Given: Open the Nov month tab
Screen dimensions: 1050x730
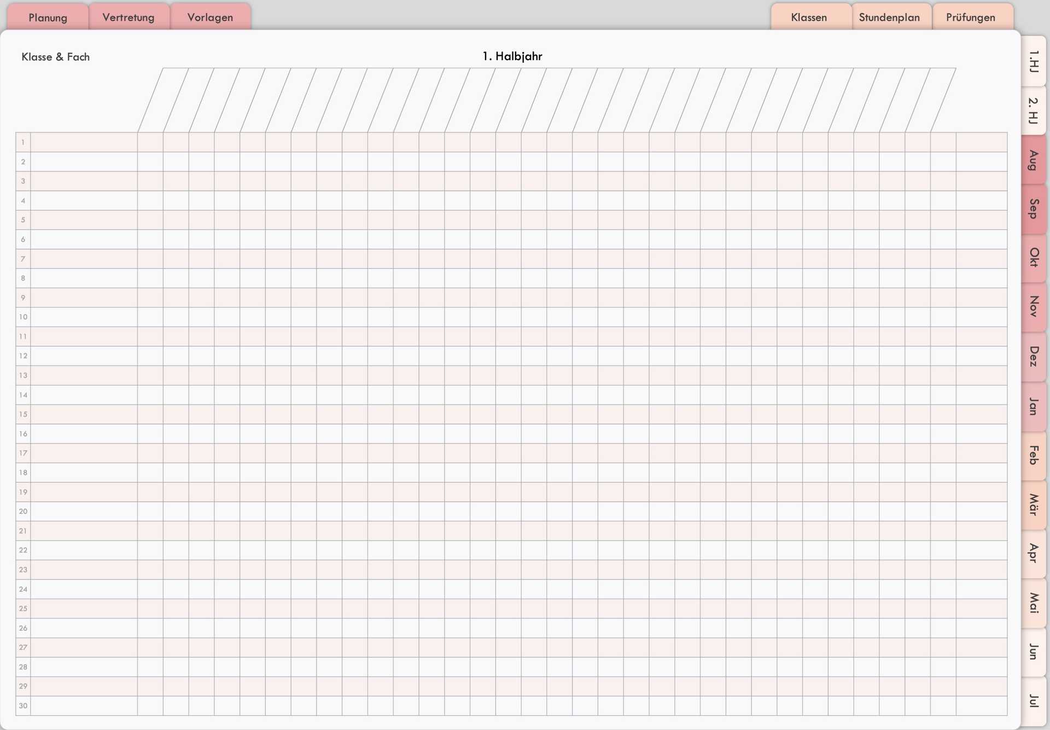Looking at the screenshot, I should (1033, 307).
